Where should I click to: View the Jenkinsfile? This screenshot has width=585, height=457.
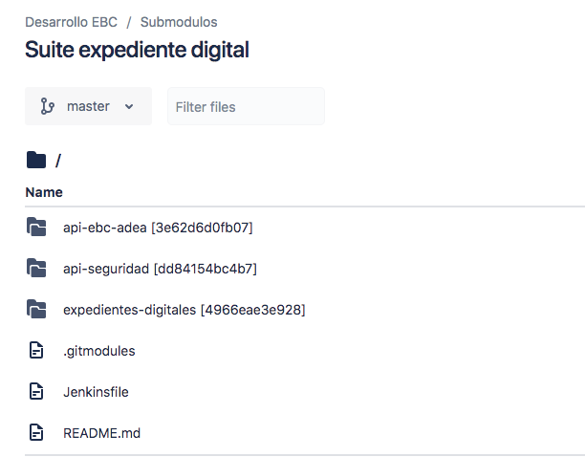tap(96, 392)
